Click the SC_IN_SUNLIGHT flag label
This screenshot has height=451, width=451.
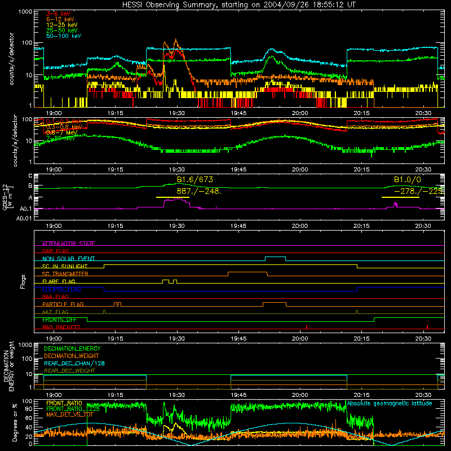(x=65, y=266)
